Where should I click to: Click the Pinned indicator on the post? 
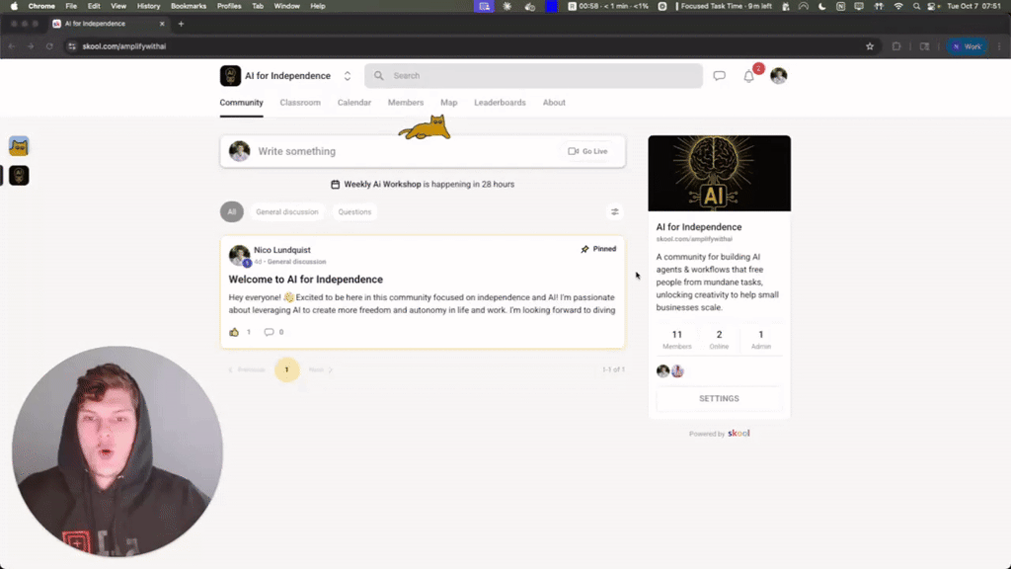point(598,249)
